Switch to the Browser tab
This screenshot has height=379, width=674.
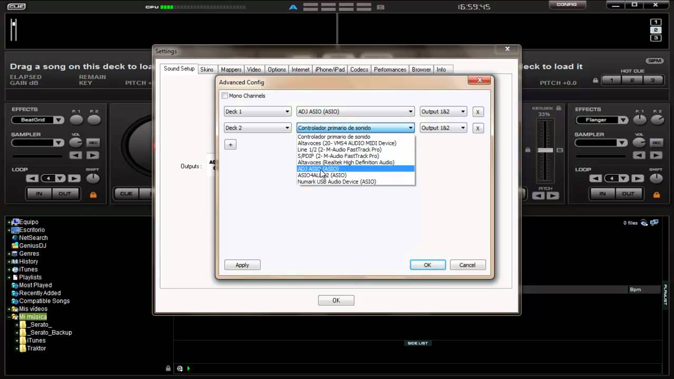[x=421, y=69]
